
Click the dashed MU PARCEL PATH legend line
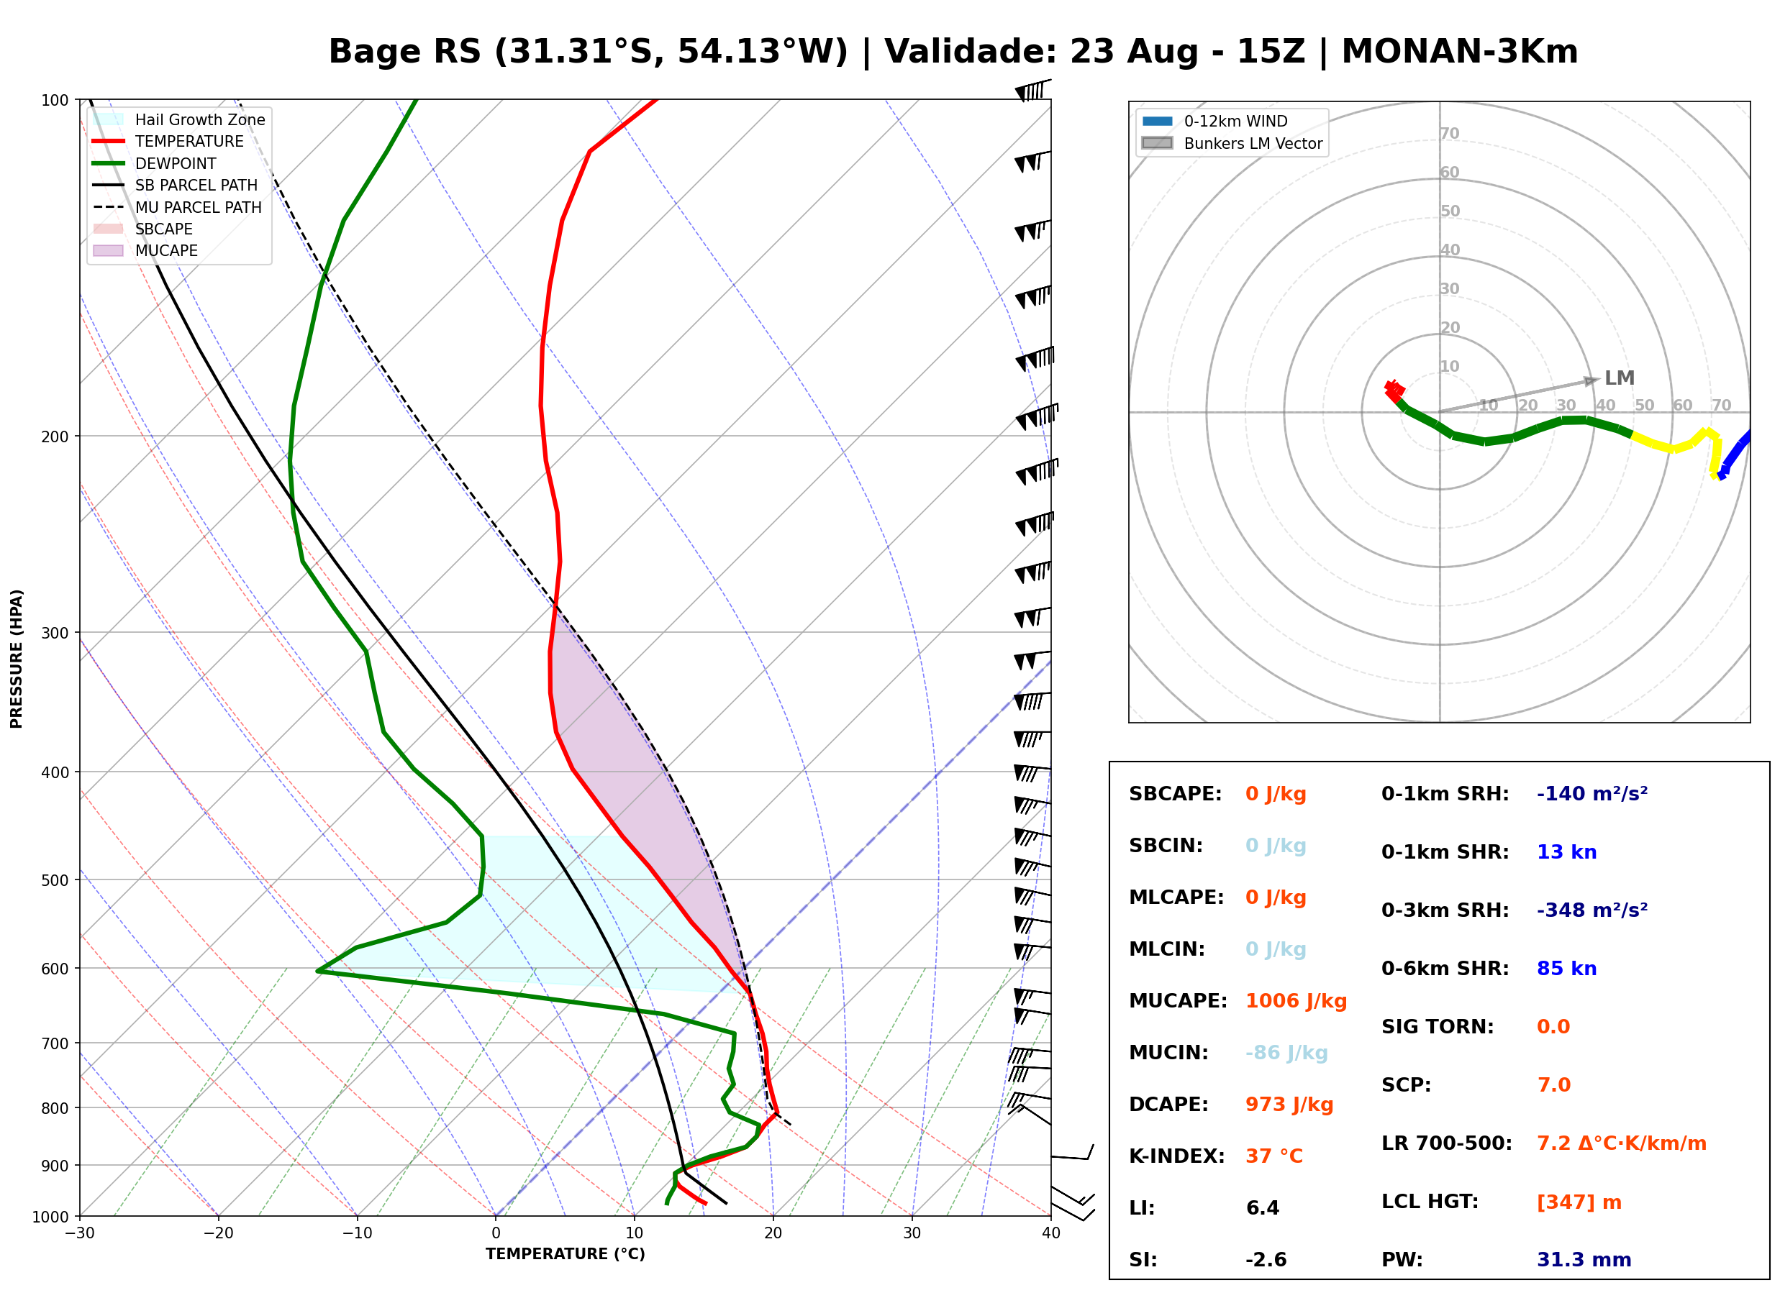coord(109,207)
